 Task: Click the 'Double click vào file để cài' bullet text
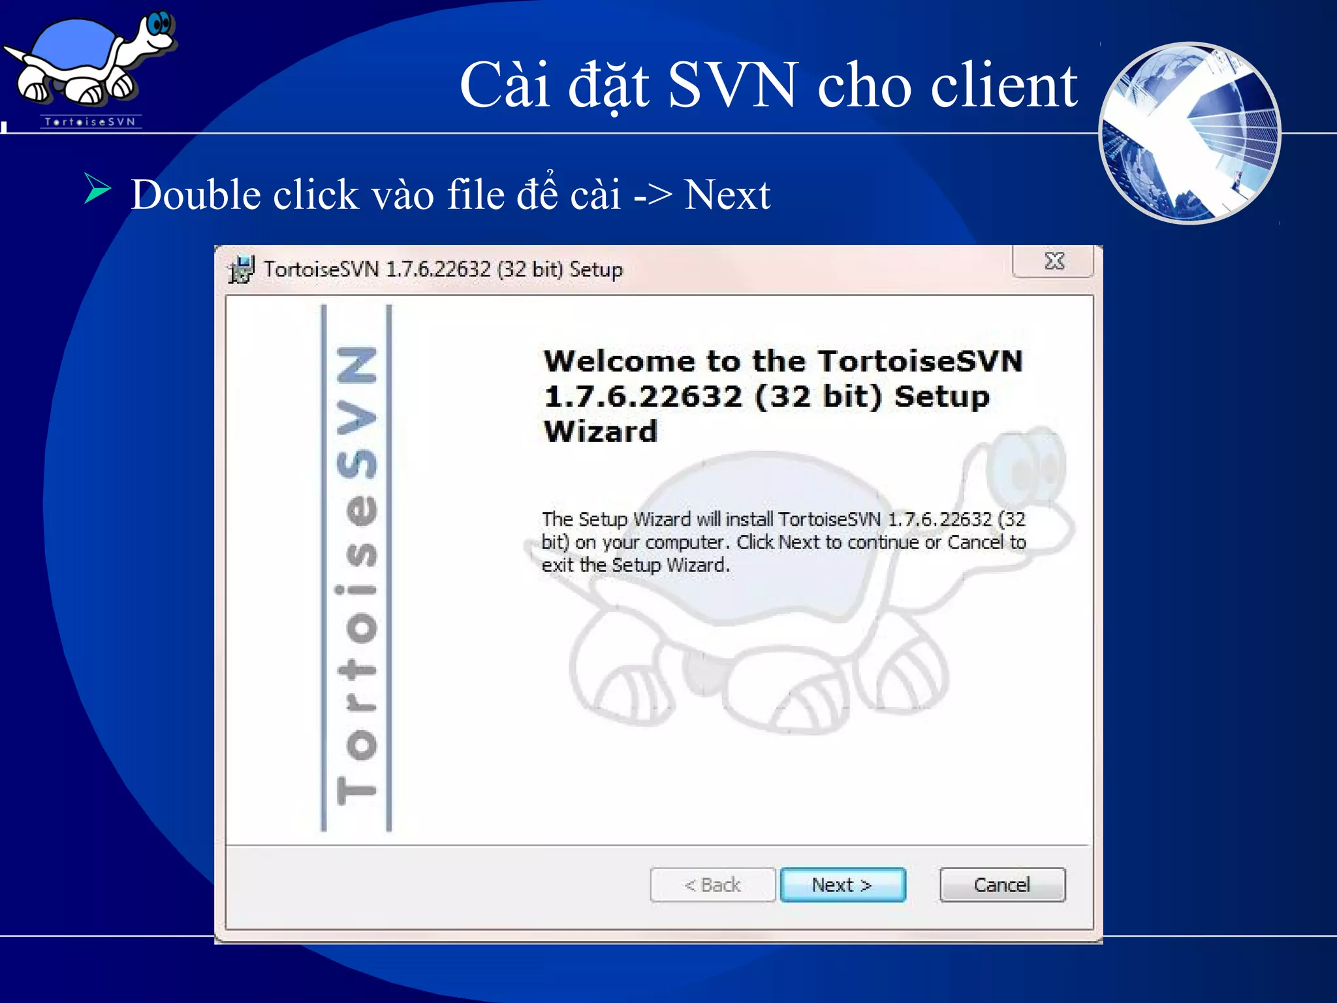[x=450, y=194]
